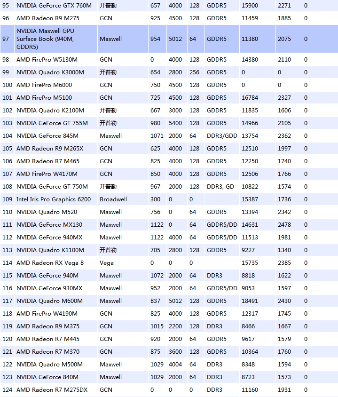Click AMD FirePro M6000 name

(x=44, y=85)
